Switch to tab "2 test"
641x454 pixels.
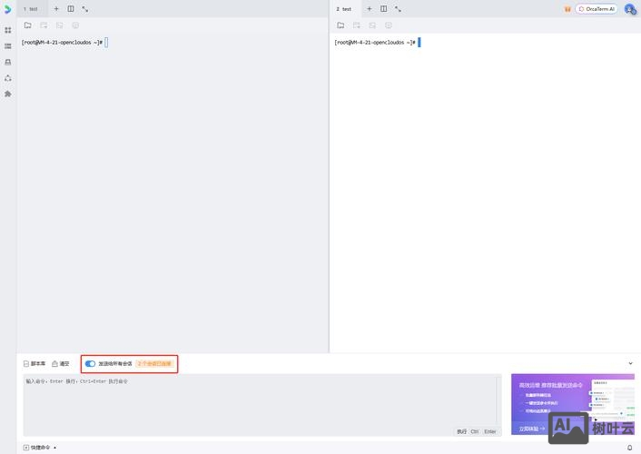(x=344, y=9)
